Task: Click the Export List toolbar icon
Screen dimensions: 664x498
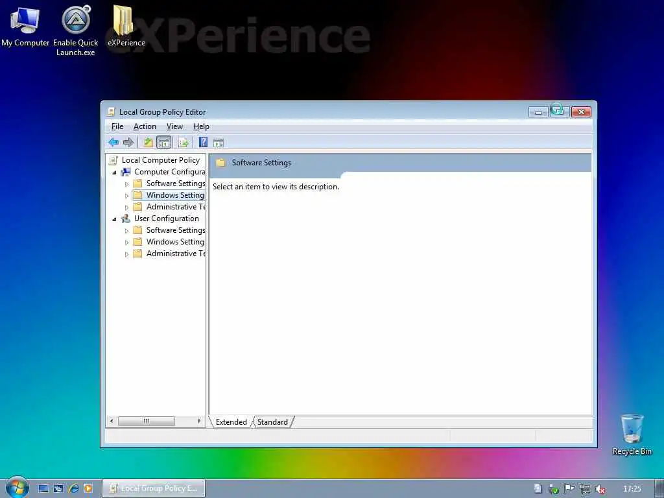Action: [x=184, y=143]
